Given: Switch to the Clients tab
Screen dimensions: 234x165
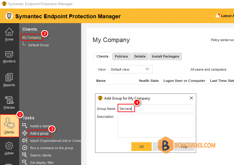Looking at the screenshot, I should [102, 56].
